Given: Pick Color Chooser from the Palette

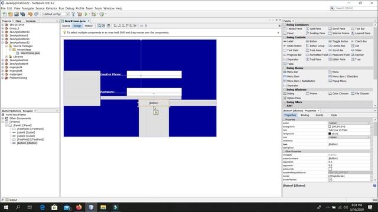Looking at the screenshot, I should (338, 93).
